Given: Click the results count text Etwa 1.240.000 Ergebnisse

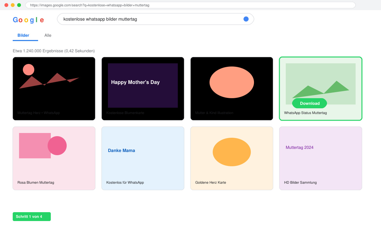Looking at the screenshot, I should point(54,51).
